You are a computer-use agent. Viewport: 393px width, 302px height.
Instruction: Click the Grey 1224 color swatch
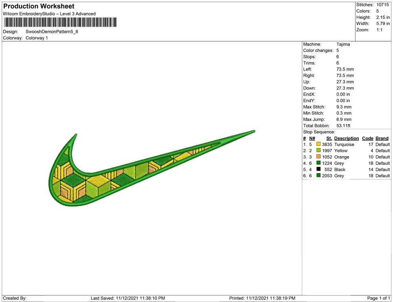(318, 163)
